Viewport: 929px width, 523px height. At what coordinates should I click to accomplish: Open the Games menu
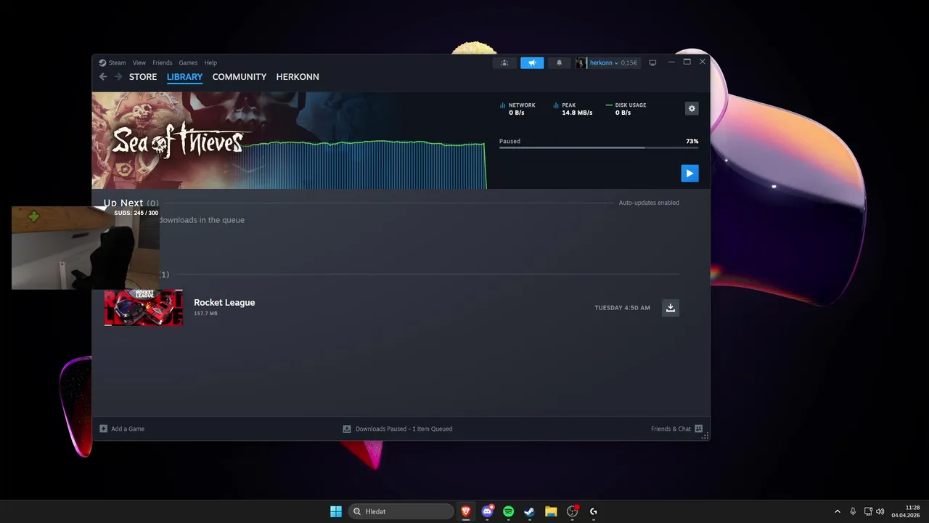188,62
